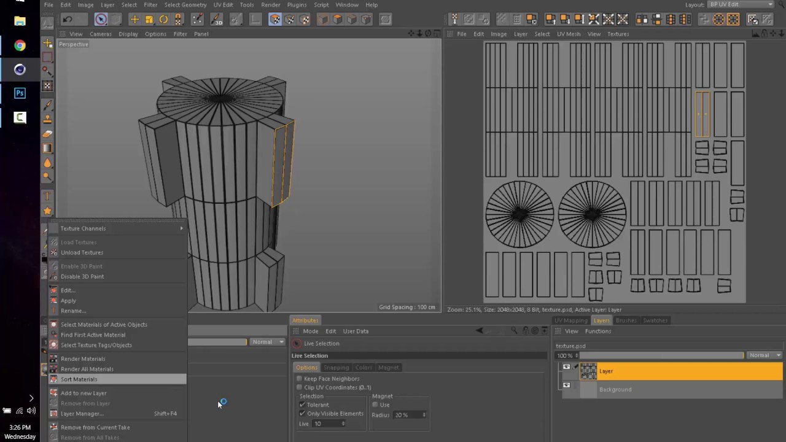Click Layer Manager in context menu

(117, 414)
